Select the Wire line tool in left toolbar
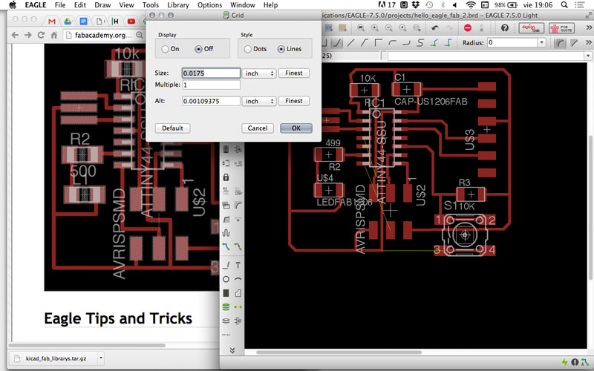Screen dimensions: 594x371 tap(226, 266)
